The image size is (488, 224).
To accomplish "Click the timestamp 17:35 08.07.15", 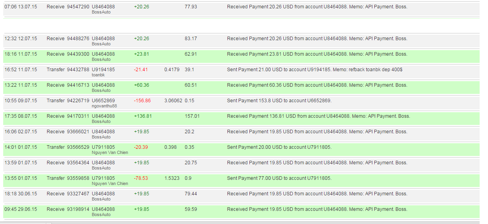I will 21,116.
